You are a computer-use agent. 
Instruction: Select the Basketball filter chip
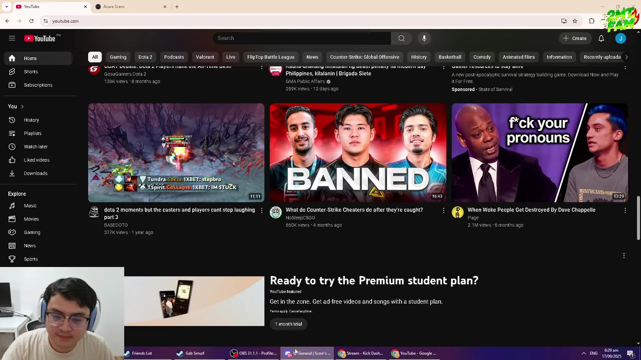(450, 57)
